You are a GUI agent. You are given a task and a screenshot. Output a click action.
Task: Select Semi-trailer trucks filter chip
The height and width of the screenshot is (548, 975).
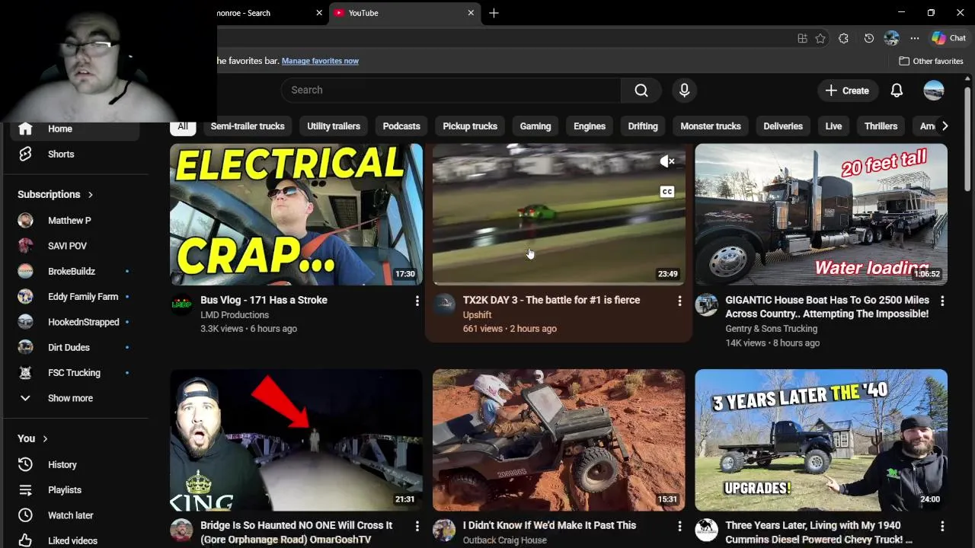(x=248, y=126)
